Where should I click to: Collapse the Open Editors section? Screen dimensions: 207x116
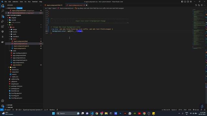11,8
